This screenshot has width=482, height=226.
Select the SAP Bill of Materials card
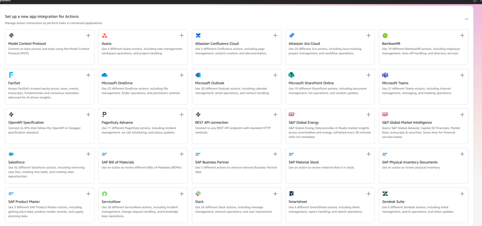point(142,166)
